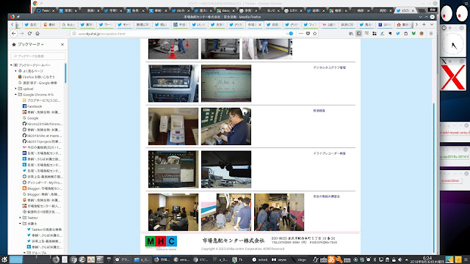The width and height of the screenshot is (470, 264).
Task: Open the Library icon in Firefox toolbar
Action: [351, 34]
